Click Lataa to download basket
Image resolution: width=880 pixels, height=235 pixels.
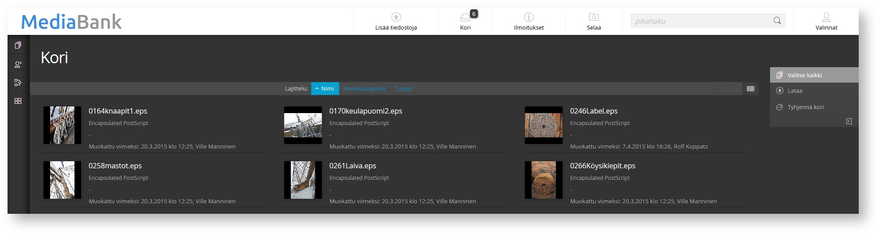795,91
